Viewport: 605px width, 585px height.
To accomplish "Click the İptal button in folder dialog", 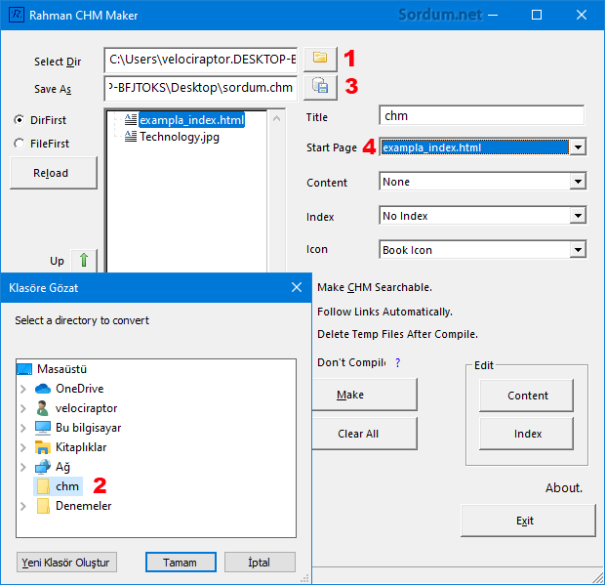I will coord(260,563).
